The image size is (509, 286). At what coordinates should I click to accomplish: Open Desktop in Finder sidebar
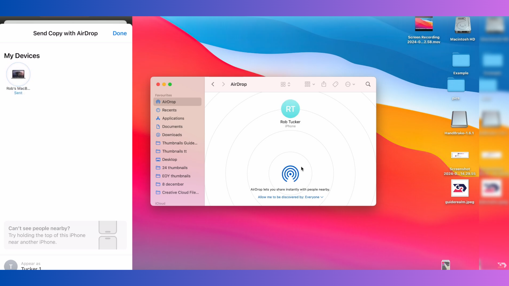(x=177, y=159)
